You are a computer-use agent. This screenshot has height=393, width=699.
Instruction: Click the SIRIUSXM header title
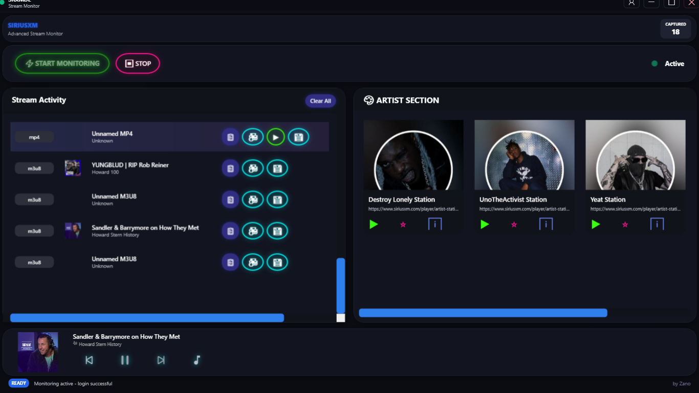[x=23, y=25]
